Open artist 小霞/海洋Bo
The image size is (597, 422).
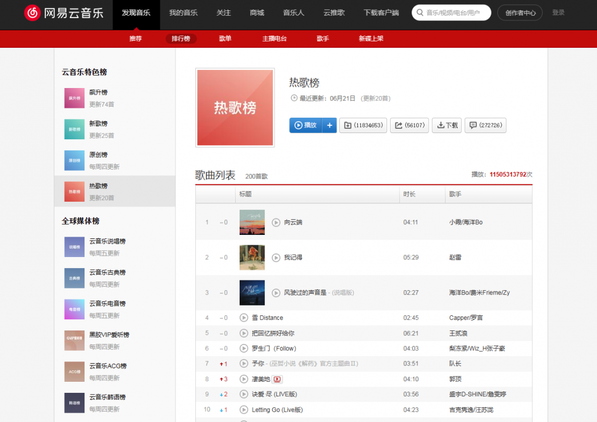466,222
